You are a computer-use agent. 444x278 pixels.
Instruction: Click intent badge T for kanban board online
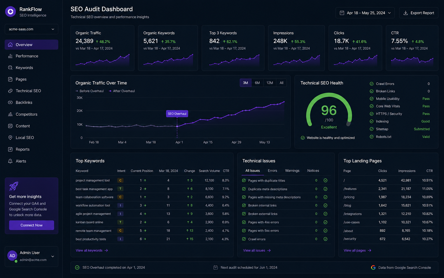(x=120, y=222)
